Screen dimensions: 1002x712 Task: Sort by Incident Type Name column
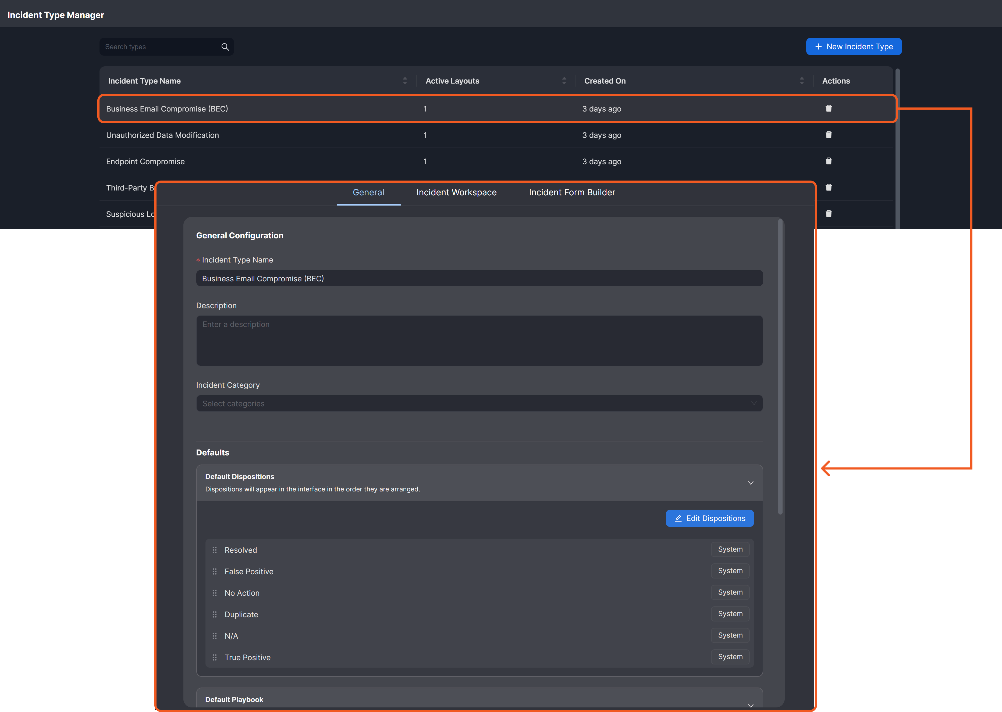pyautogui.click(x=404, y=81)
